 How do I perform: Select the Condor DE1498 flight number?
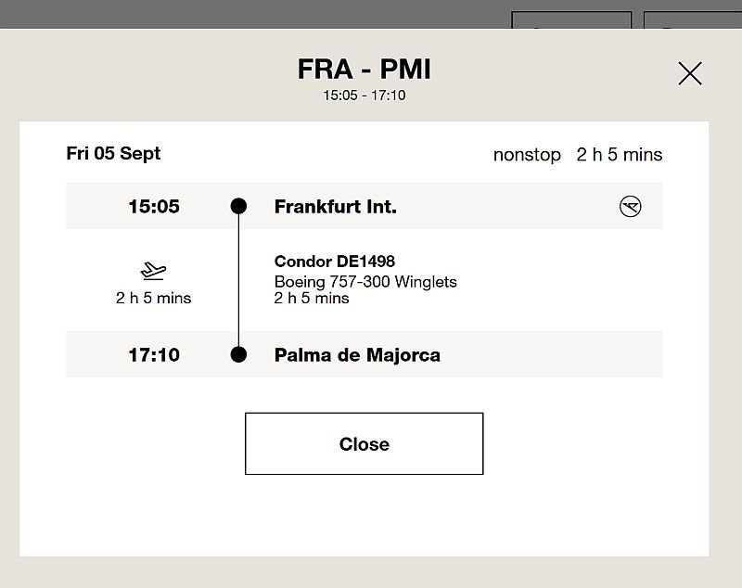click(334, 262)
